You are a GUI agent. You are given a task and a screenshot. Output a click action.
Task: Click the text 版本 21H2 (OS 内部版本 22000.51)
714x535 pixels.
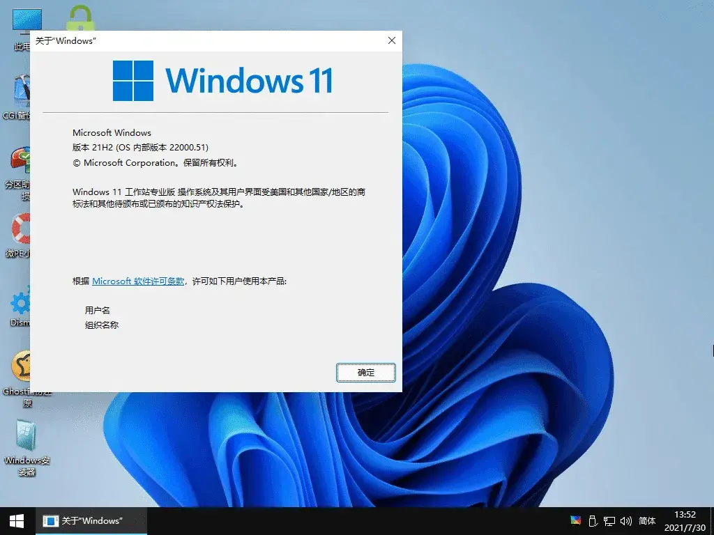click(140, 148)
